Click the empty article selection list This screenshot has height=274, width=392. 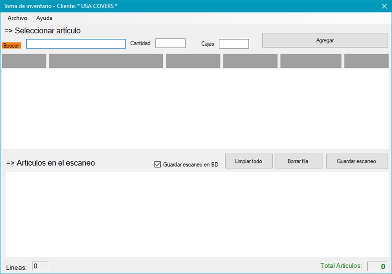[x=195, y=108]
